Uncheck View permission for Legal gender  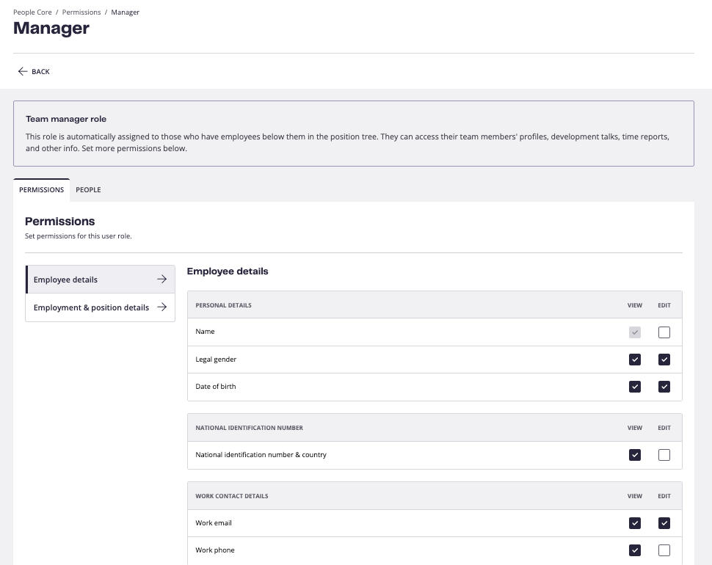click(635, 360)
